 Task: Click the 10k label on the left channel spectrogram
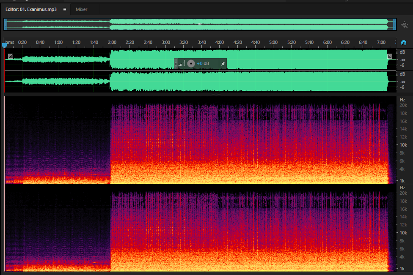click(403, 145)
